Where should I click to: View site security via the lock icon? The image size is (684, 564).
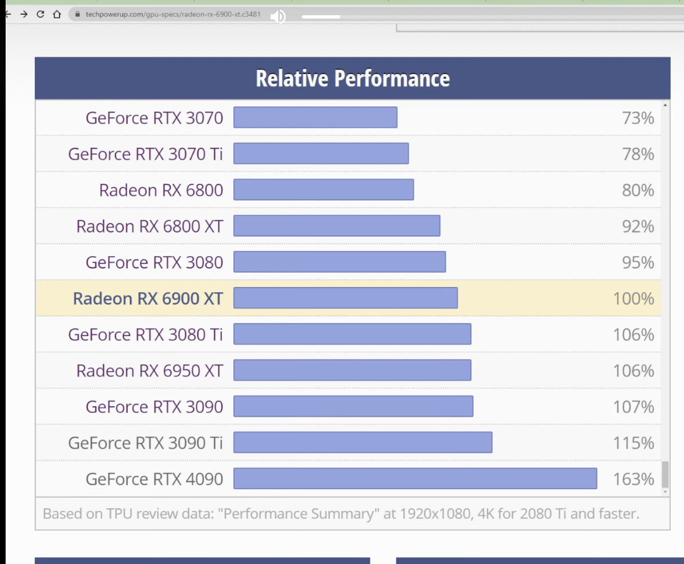point(78,15)
